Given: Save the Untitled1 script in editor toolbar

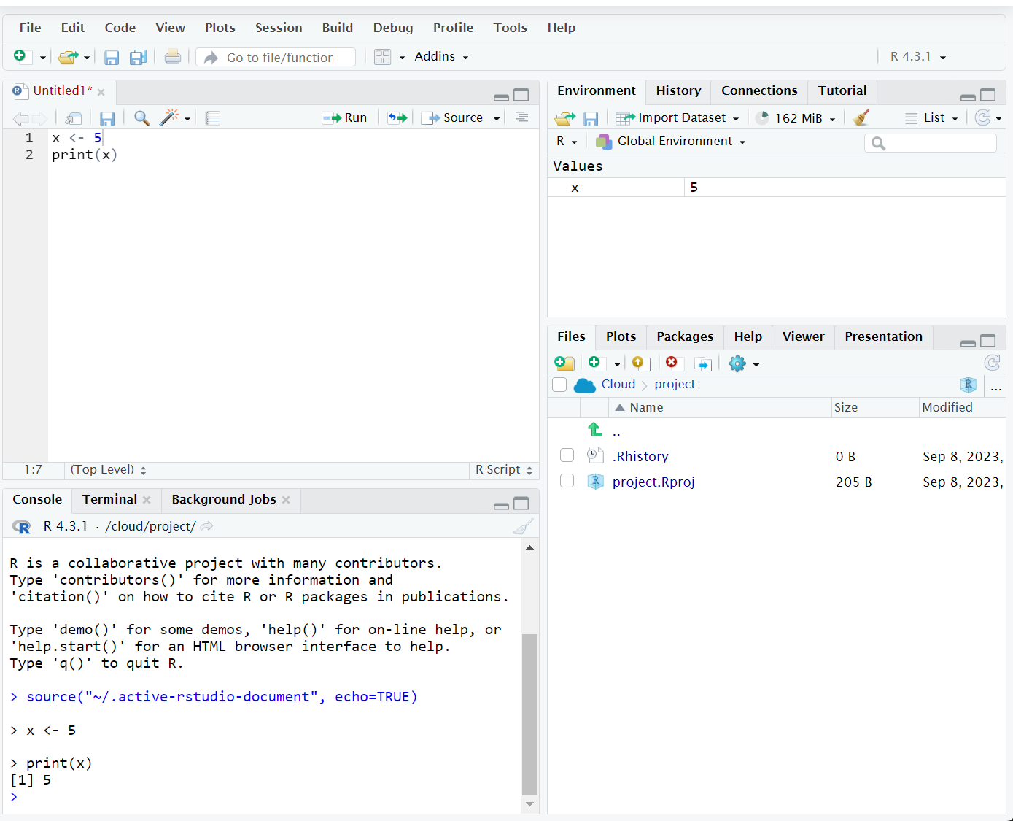Looking at the screenshot, I should coord(107,118).
